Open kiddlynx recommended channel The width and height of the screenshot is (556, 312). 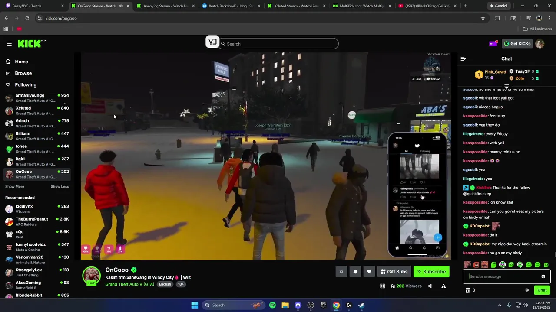(36, 209)
